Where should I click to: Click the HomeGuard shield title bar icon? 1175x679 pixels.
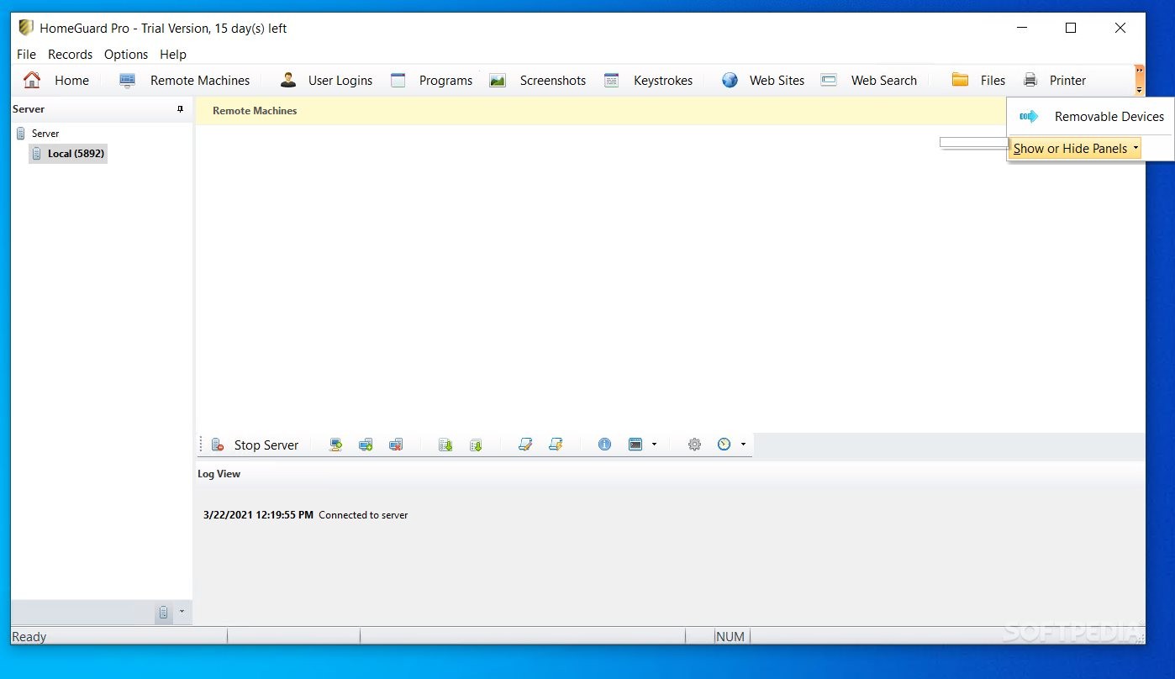(x=26, y=28)
